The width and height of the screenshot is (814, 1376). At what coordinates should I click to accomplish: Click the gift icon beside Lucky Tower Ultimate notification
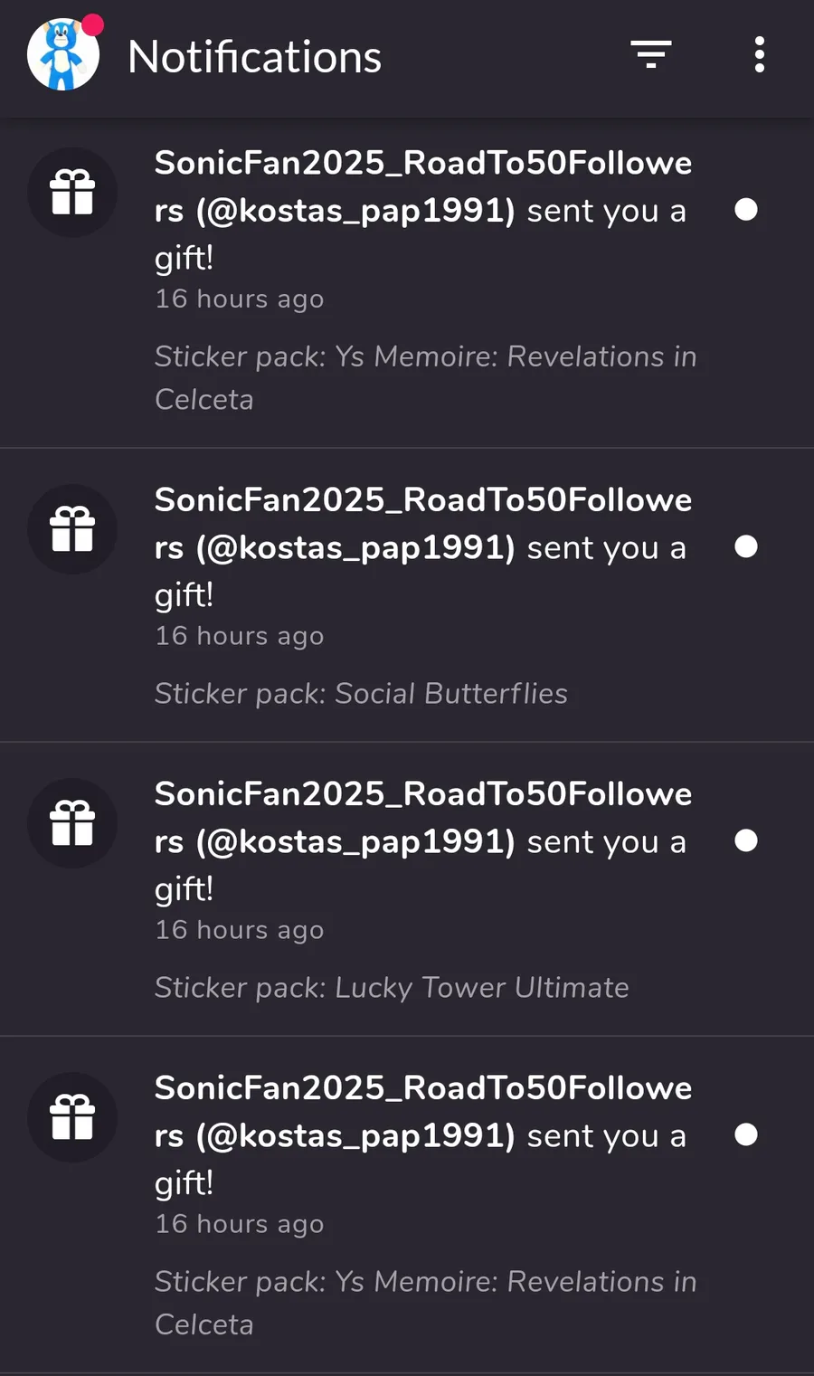point(72,823)
